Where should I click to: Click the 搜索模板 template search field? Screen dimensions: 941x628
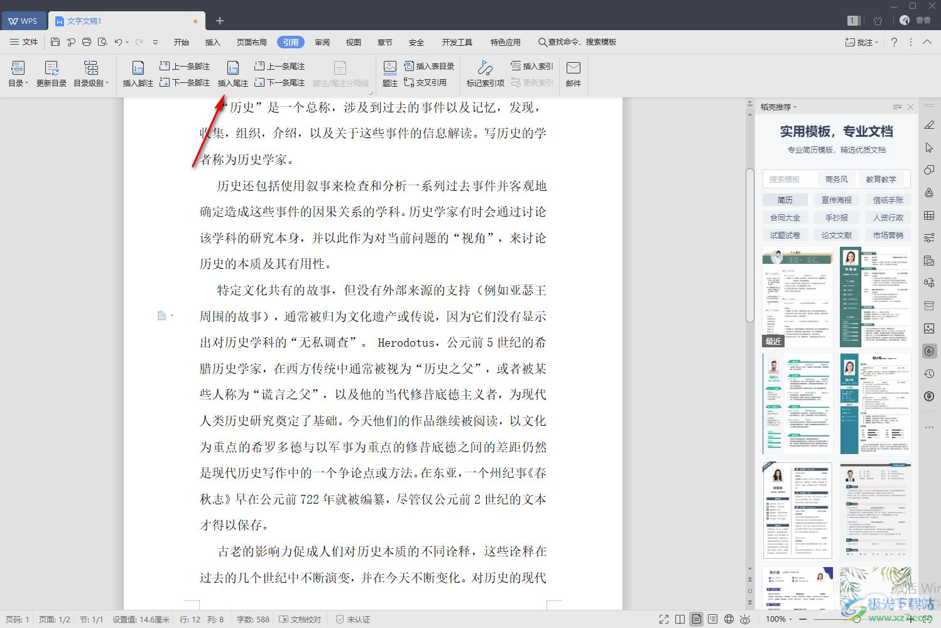click(x=790, y=179)
